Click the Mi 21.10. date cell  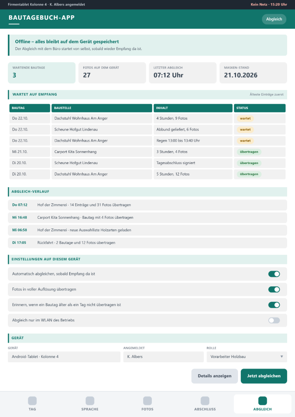click(29, 152)
